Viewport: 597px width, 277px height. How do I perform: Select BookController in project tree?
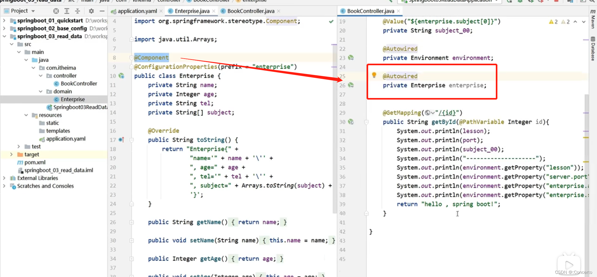coord(79,84)
